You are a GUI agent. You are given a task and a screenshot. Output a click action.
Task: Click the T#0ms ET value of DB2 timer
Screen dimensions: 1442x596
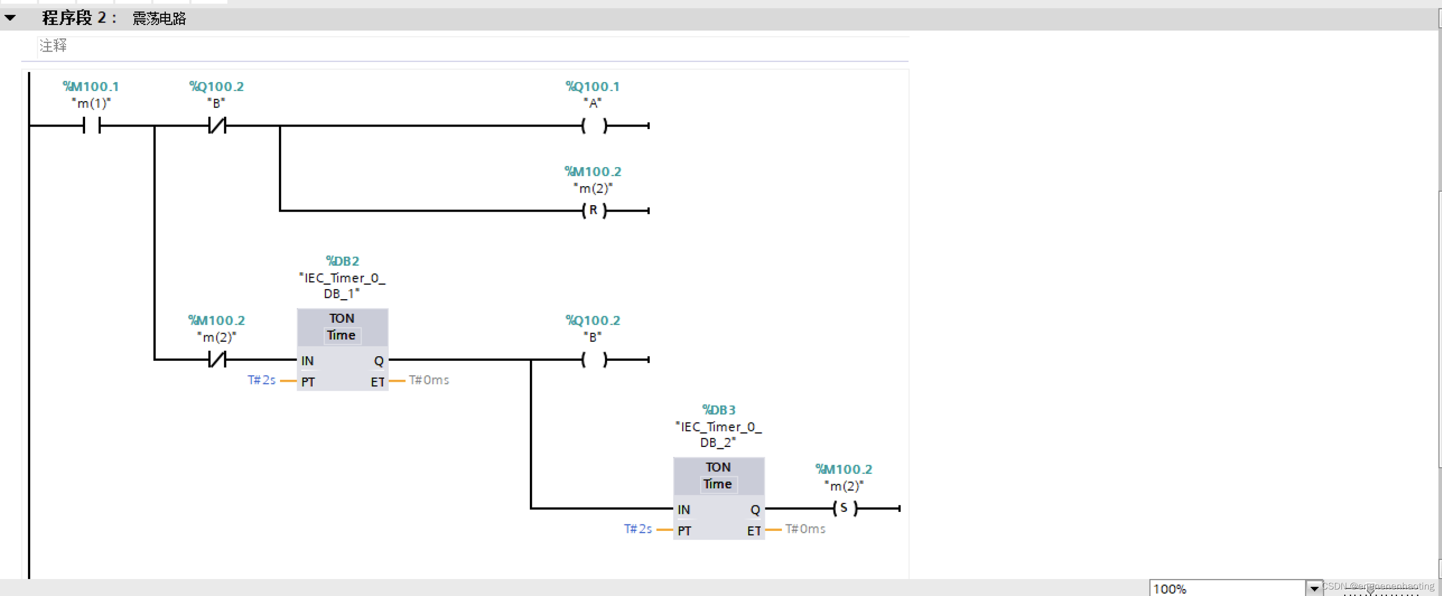429,380
